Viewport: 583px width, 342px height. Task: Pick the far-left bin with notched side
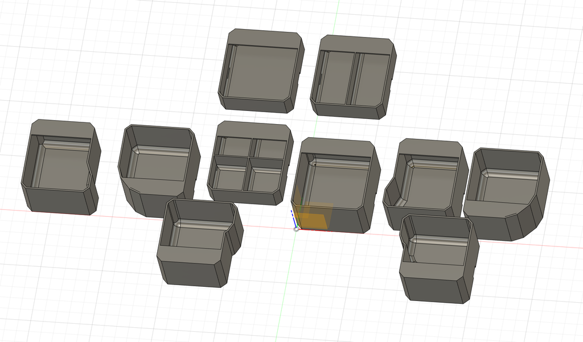coord(60,167)
